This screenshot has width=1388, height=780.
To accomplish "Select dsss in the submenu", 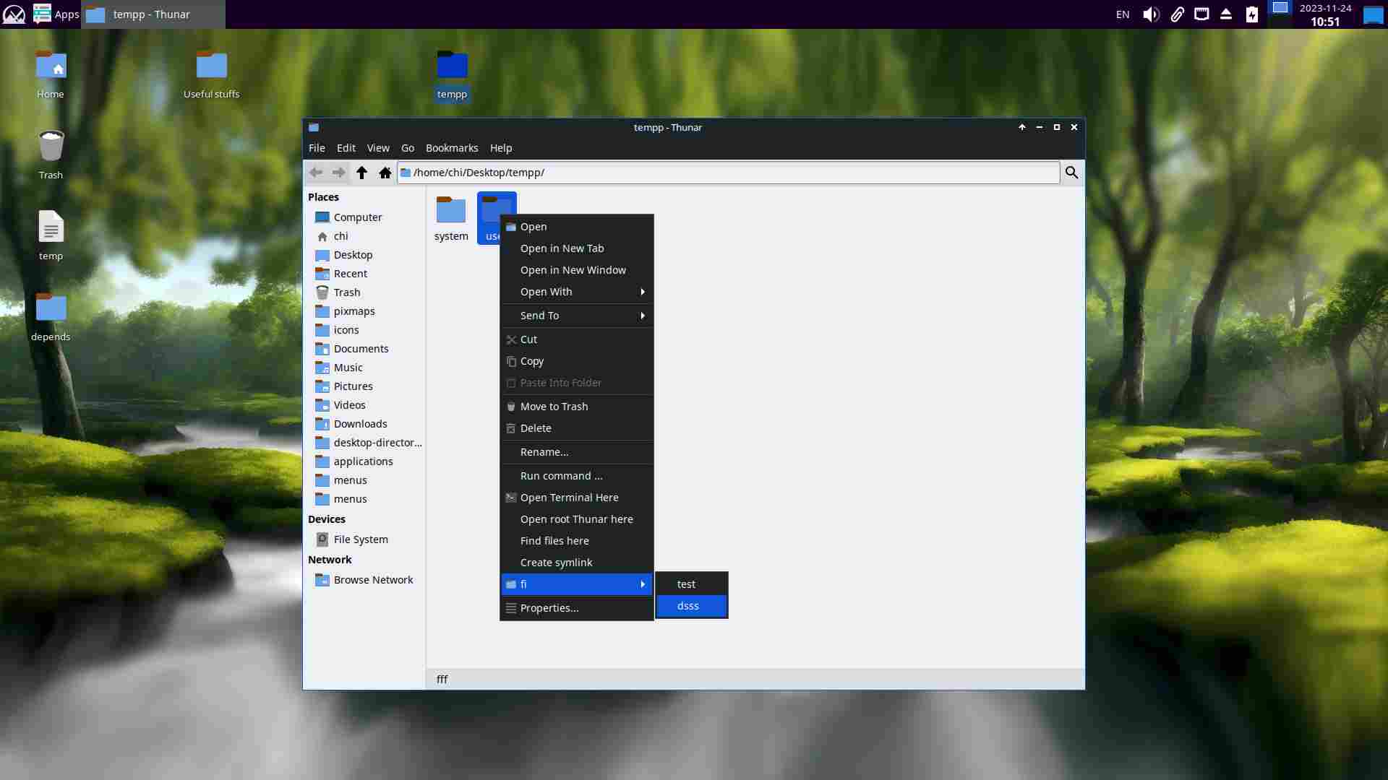I will tap(688, 606).
